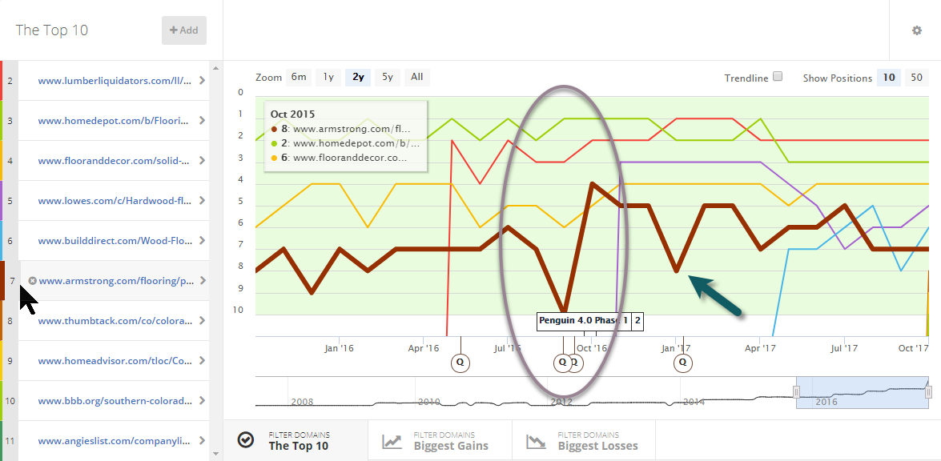Image resolution: width=941 pixels, height=461 pixels.
Task: Expand the homeadvisor.com row chevron
Action: (203, 361)
